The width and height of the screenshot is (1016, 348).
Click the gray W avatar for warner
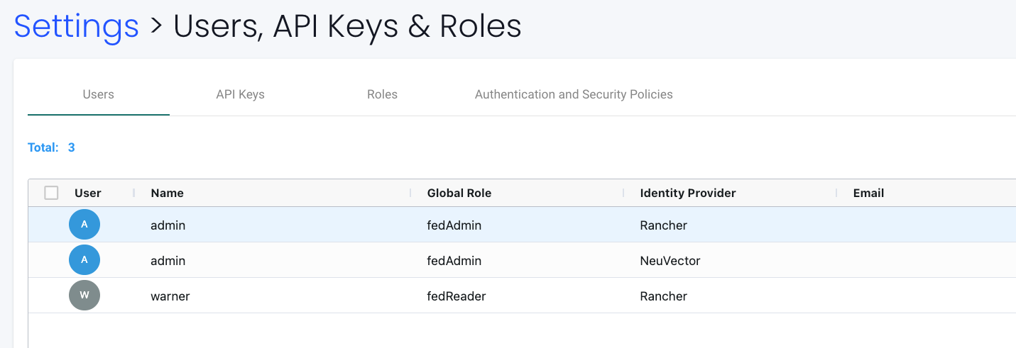(84, 296)
